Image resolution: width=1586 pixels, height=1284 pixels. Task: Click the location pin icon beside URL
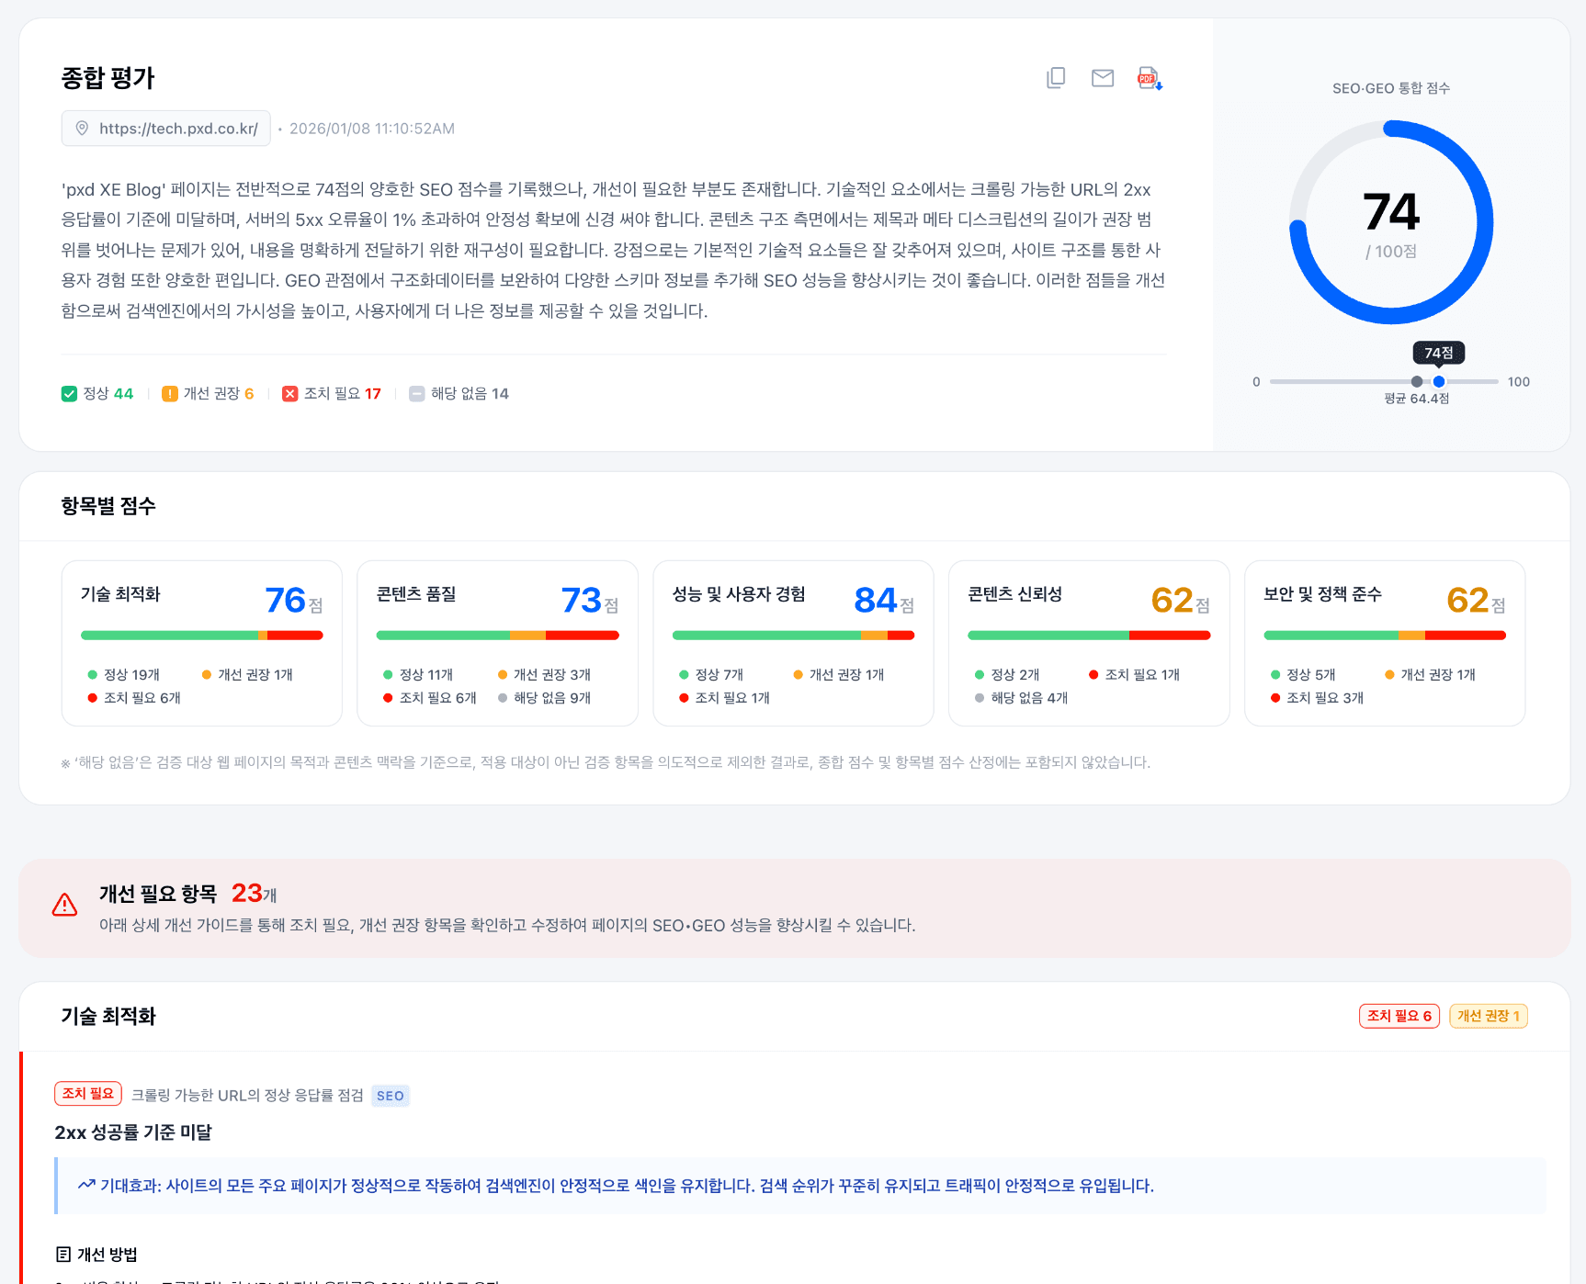tap(82, 129)
